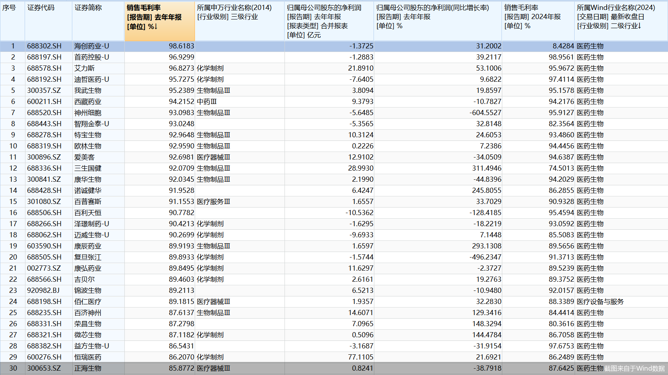Click gross margin value 98.6183

click(x=182, y=46)
